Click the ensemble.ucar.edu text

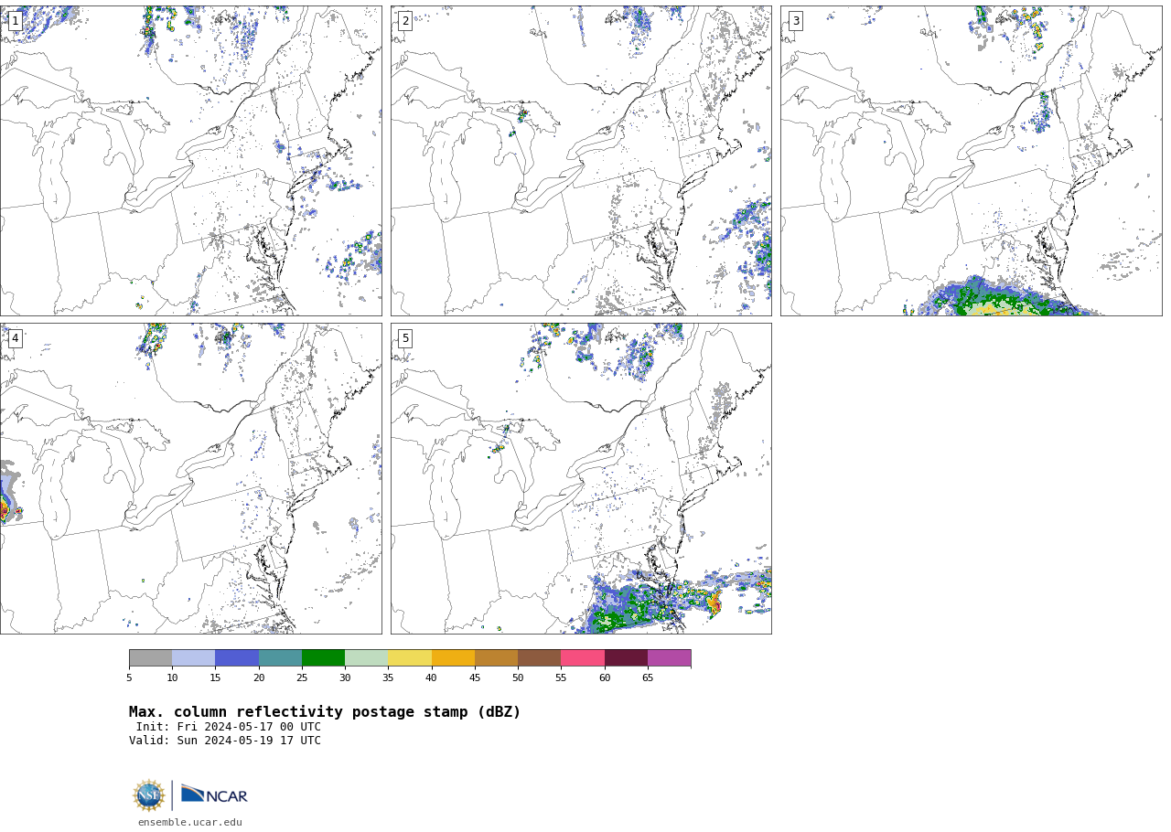(x=190, y=822)
